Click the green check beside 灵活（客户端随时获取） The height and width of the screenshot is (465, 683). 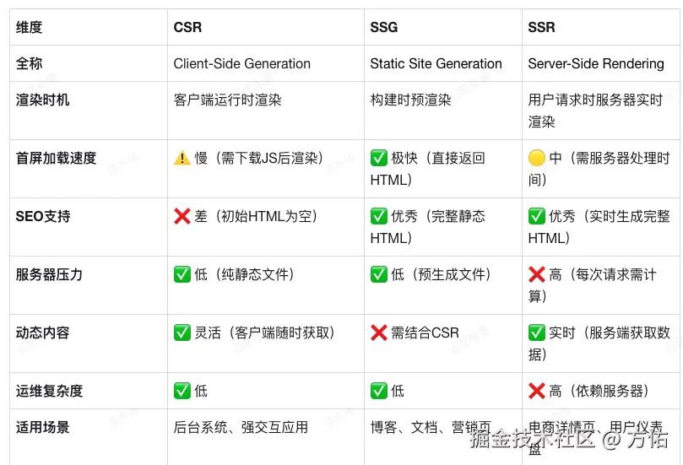click(x=182, y=333)
